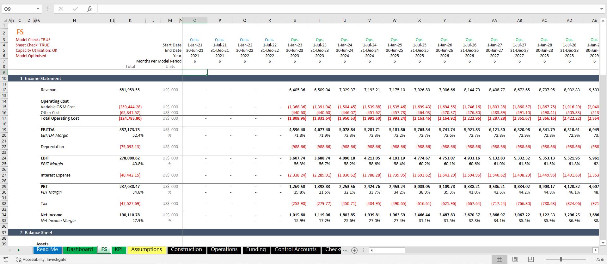Click the macro recording icon in status bar
This screenshot has height=264, width=607.
pos(6,259)
